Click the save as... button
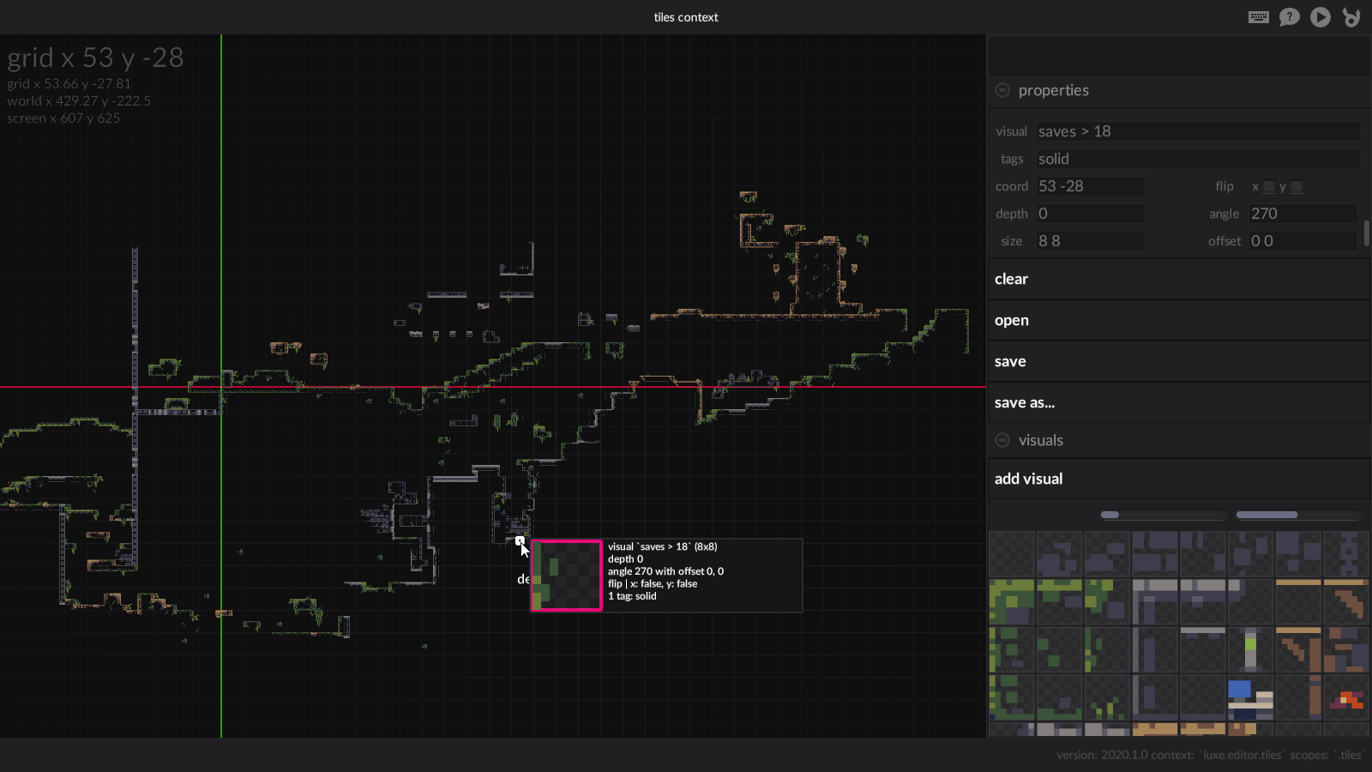1372x772 pixels. [1178, 402]
